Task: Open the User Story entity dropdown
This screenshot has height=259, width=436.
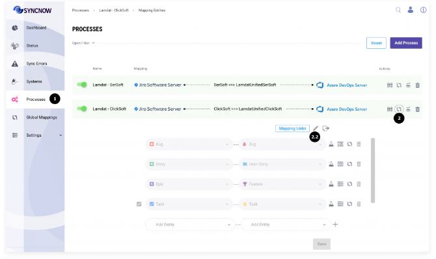Action: click(x=282, y=164)
